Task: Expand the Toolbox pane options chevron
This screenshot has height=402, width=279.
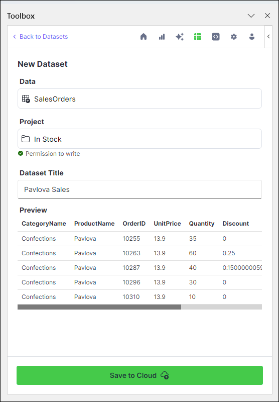Action: point(251,16)
